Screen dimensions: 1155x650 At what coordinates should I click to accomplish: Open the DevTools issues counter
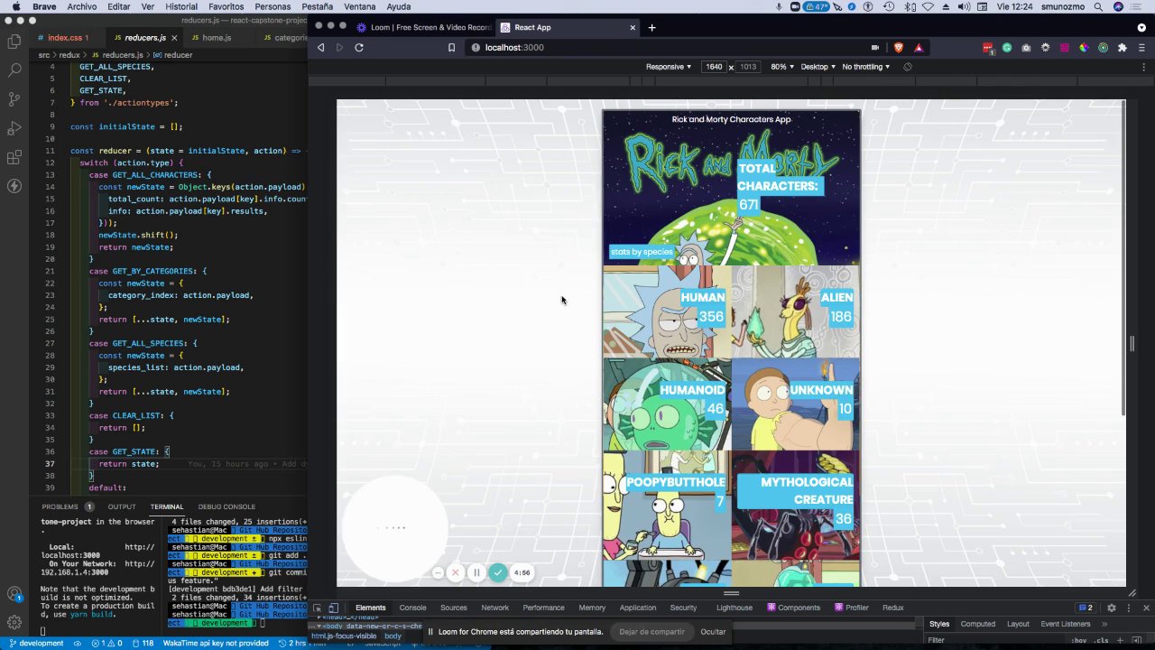(1086, 608)
